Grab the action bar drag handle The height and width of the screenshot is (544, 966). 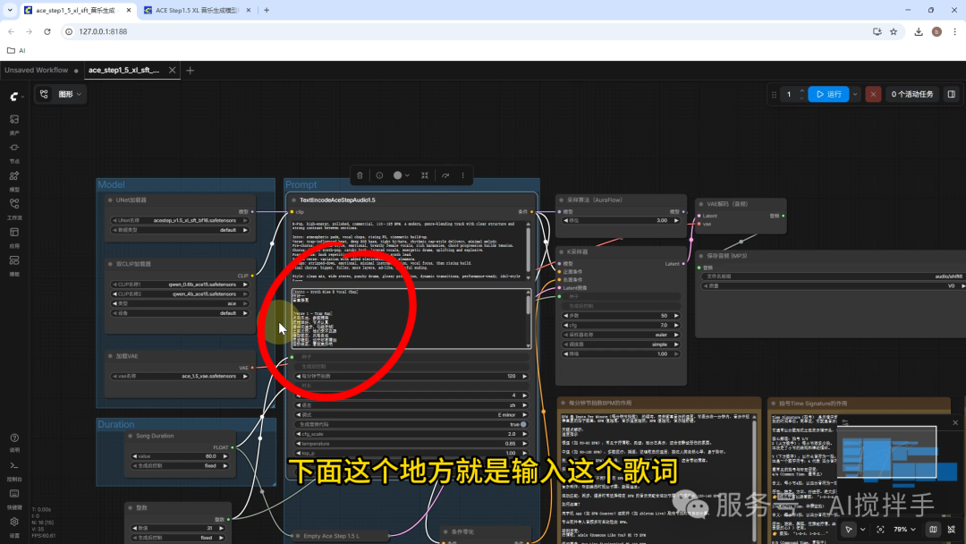pyautogui.click(x=774, y=94)
